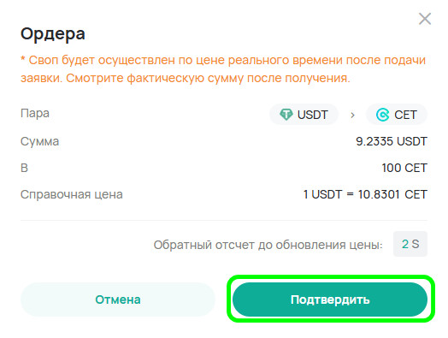Click the asterisk before the warning text
Screen dimensions: 448x338
tap(23, 59)
